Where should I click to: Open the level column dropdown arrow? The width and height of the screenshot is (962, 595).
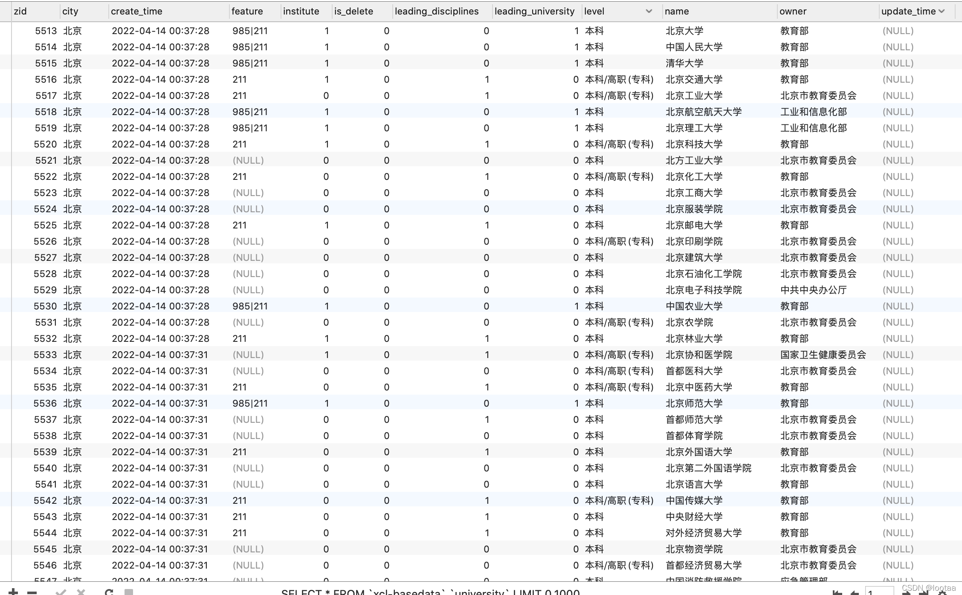point(649,11)
